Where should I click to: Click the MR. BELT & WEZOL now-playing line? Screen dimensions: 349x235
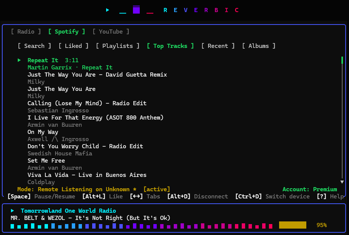[90, 218]
